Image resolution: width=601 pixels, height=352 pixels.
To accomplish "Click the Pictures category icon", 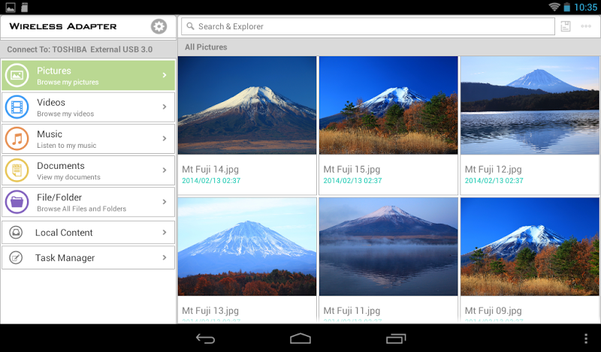I will tap(17, 75).
